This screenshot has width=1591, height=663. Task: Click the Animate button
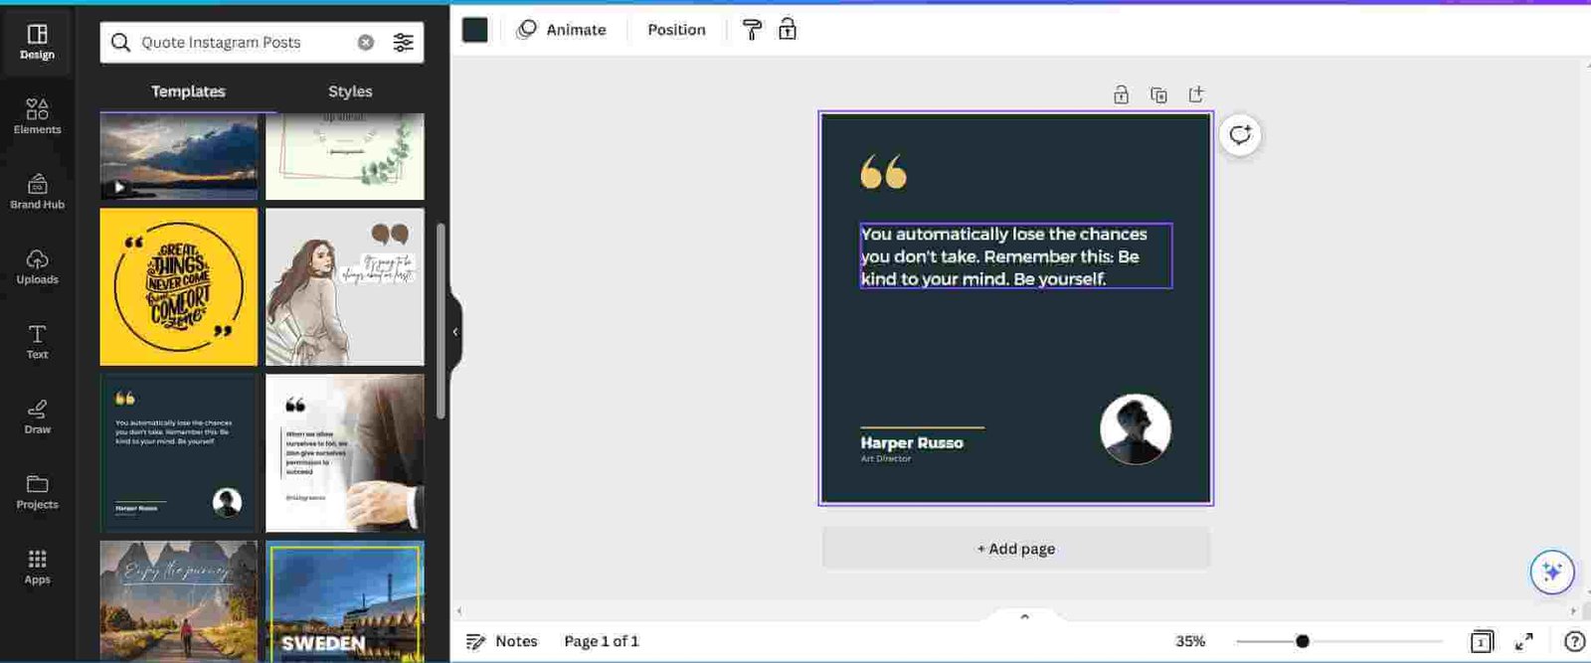tap(562, 30)
